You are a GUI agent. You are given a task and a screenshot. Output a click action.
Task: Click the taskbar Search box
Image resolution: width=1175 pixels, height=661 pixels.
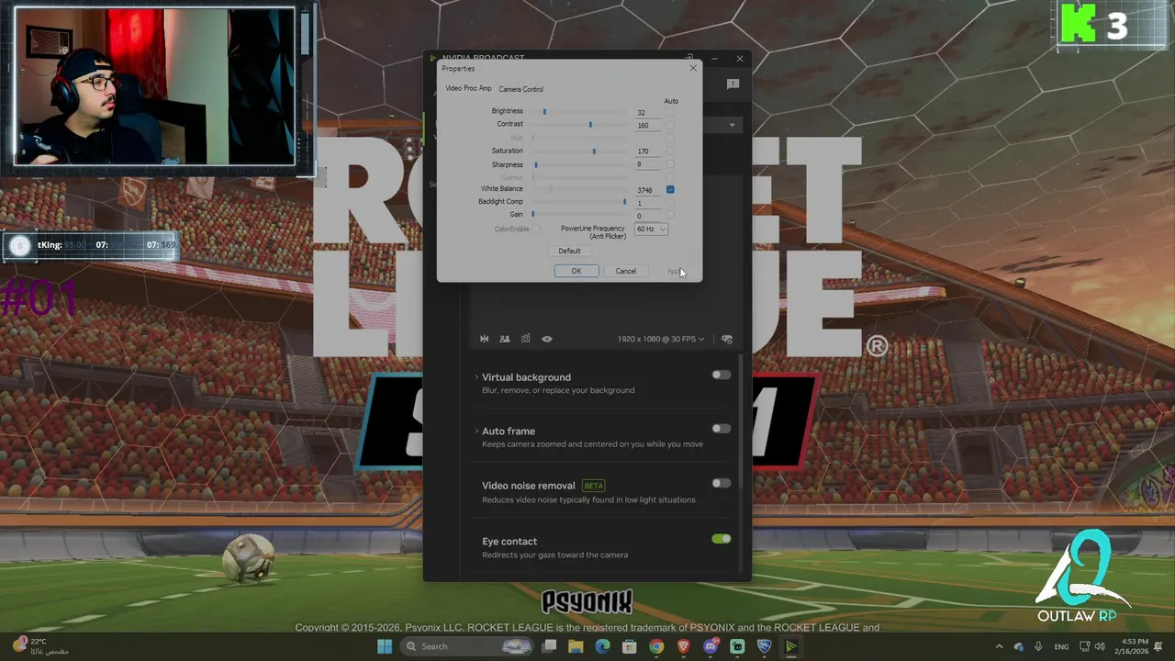(x=468, y=646)
